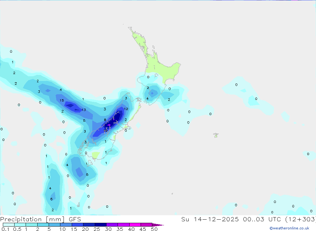Click legend label '0.1'
The height and width of the screenshot is (231, 316).
(5, 229)
